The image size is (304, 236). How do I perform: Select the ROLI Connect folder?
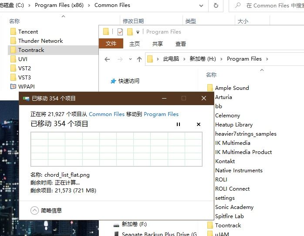pos(233,189)
